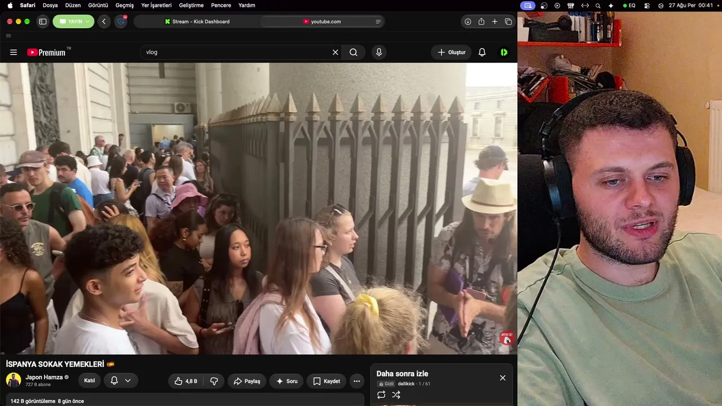Show Safari downloads
Image resolution: width=722 pixels, height=406 pixels.
pos(468,21)
